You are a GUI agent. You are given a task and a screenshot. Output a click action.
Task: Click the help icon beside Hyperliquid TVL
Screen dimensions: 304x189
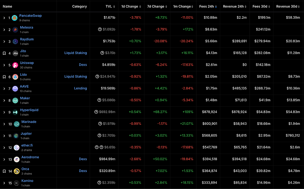coord(96,112)
